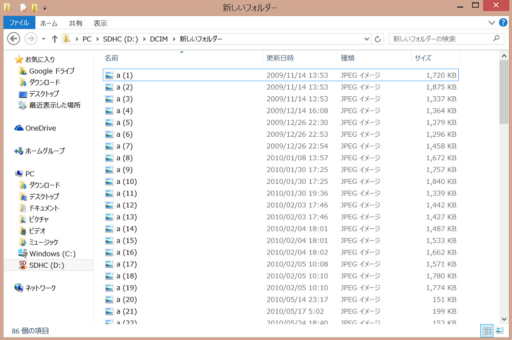The width and height of the screenshot is (512, 340).
Task: Click the Properties icon in quick access toolbar
Action: tap(24, 8)
